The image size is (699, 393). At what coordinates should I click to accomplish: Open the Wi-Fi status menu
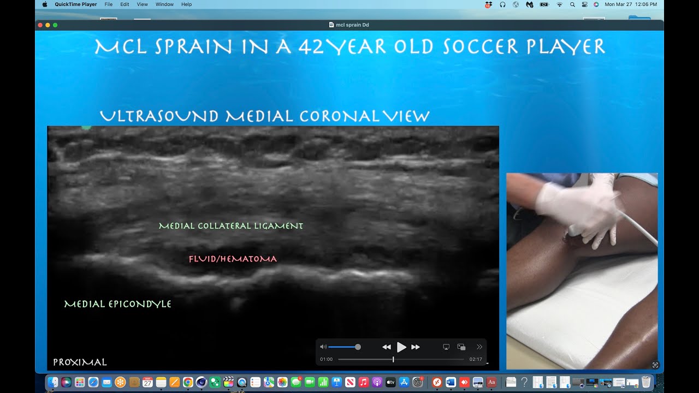[x=559, y=4]
